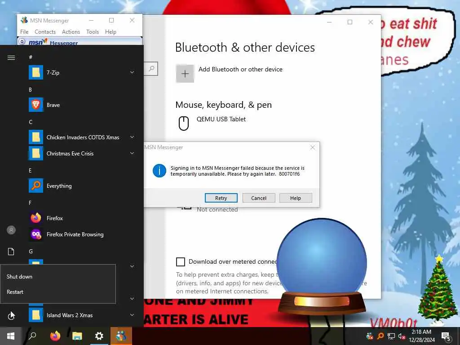This screenshot has width=460, height=345.
Task: Close the MSN Messenger error dialog
Action: click(313, 147)
